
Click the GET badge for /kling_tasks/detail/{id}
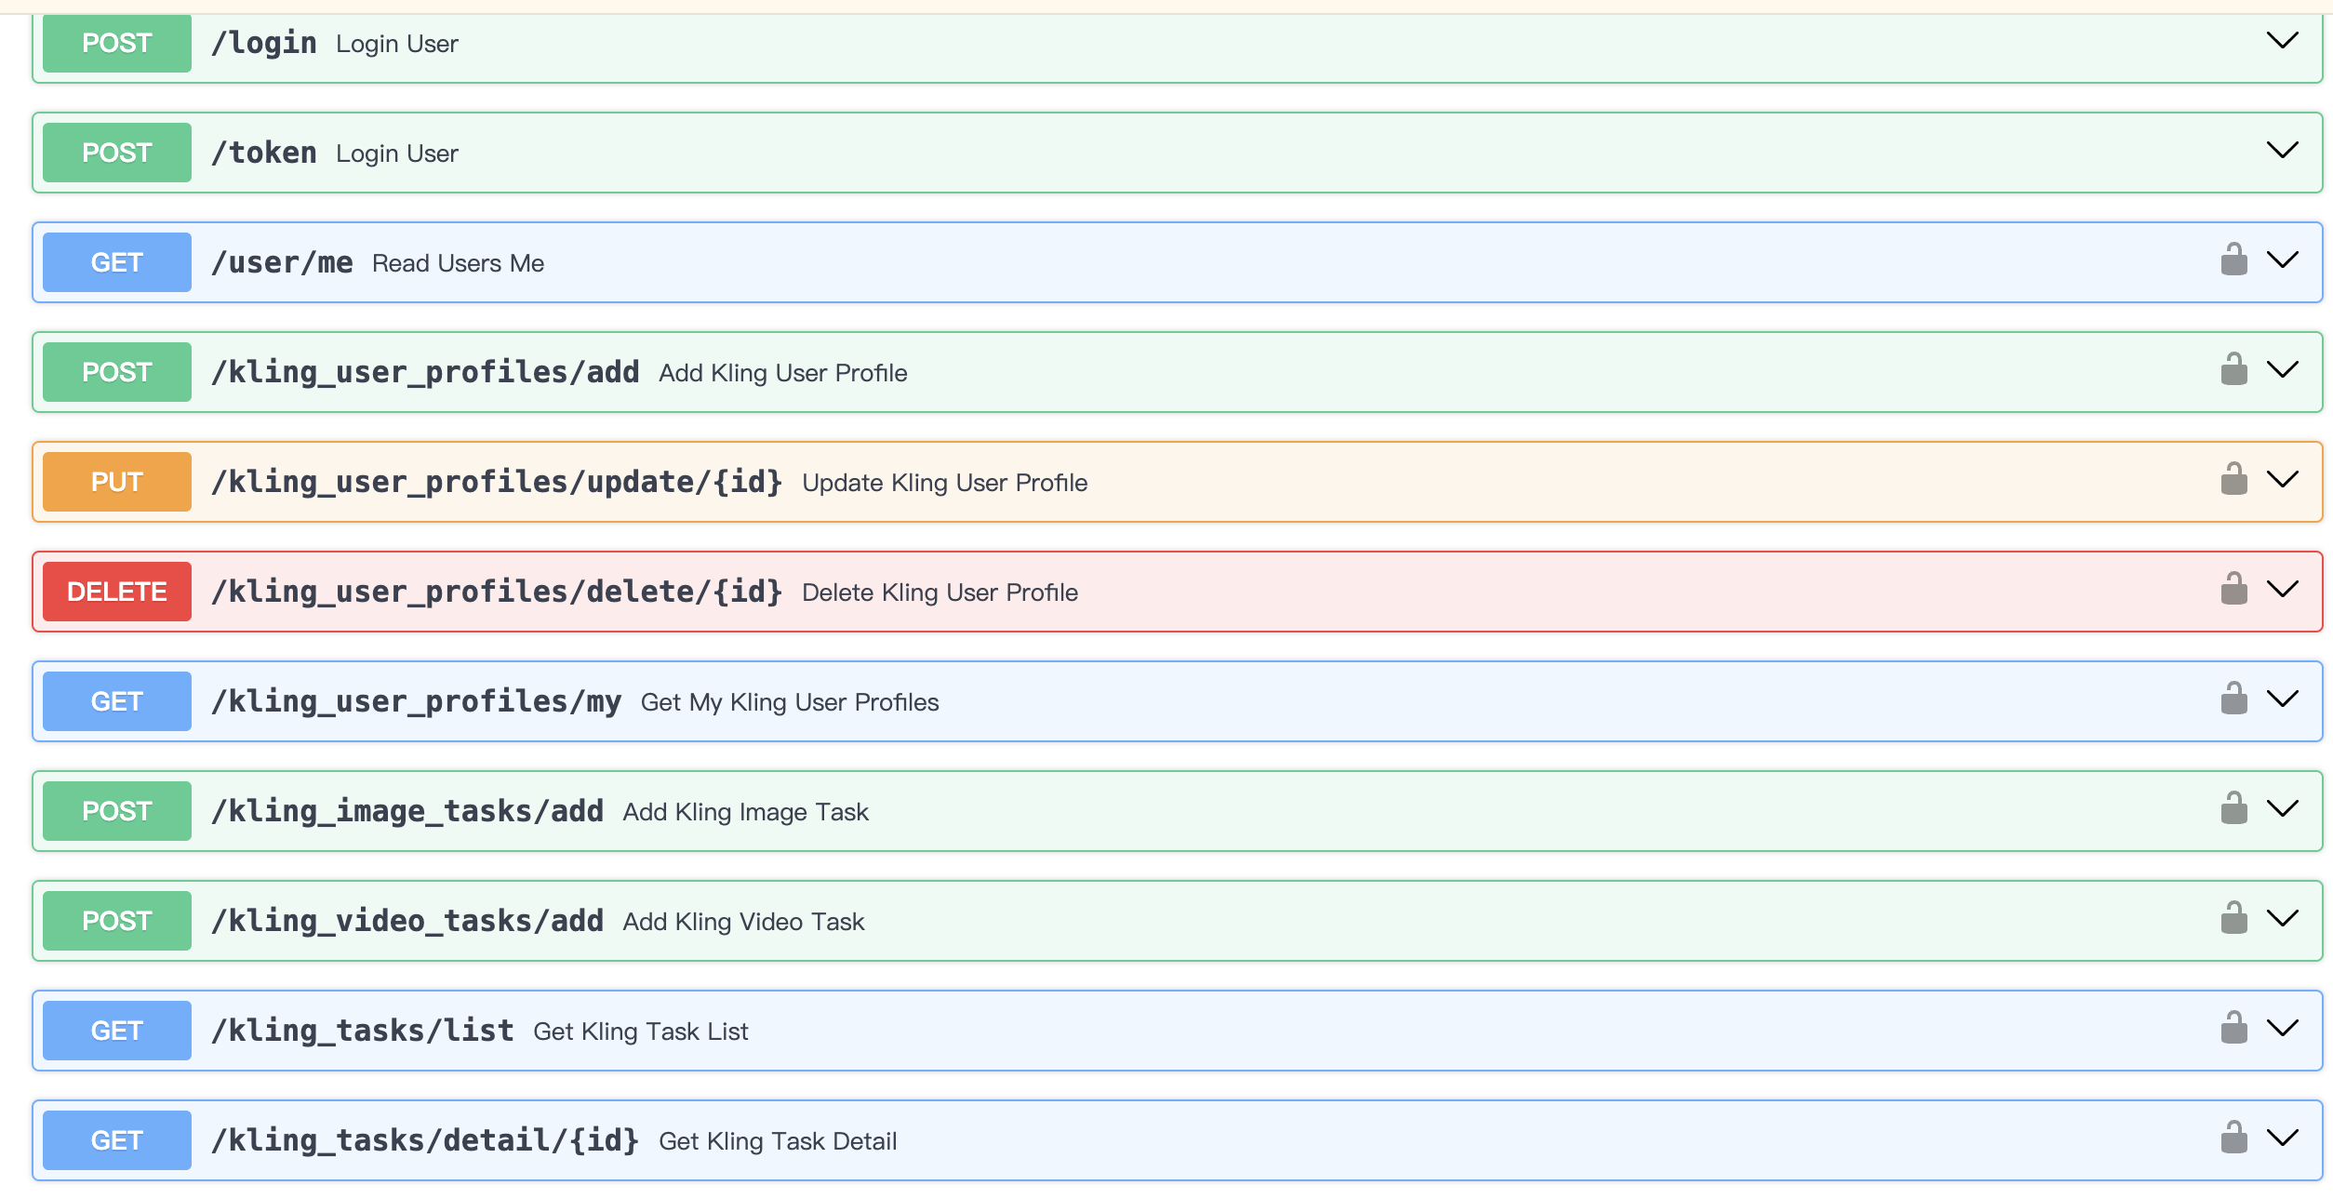[x=117, y=1140]
